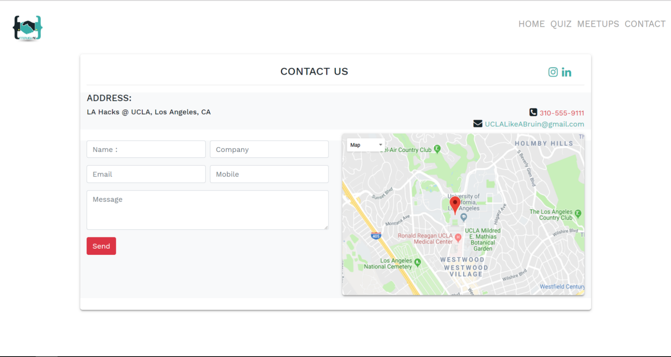
Task: Click the LA Hacks @ UCLA address text
Action: (149, 112)
